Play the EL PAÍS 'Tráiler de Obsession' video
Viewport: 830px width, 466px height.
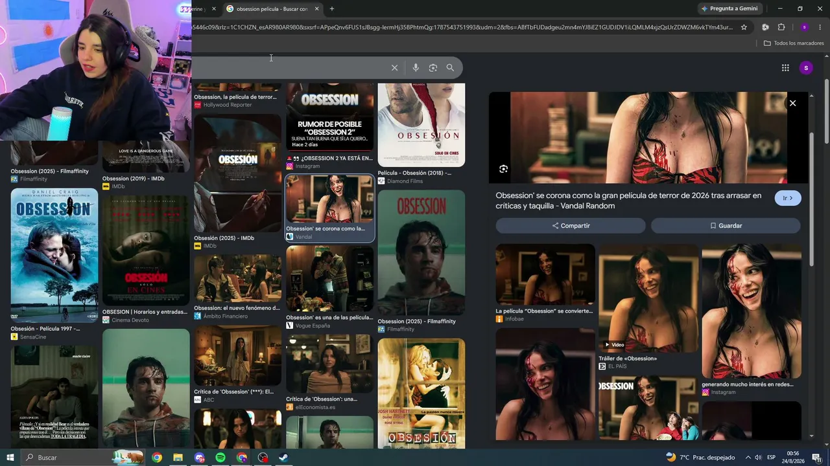[648, 298]
